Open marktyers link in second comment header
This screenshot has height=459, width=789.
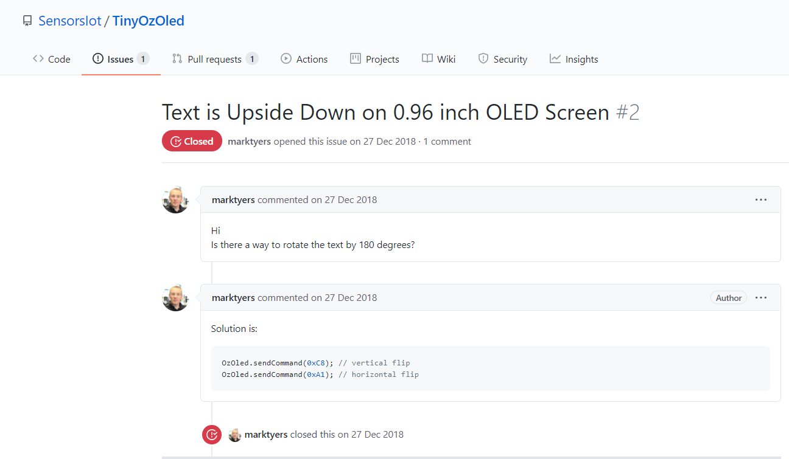point(233,298)
